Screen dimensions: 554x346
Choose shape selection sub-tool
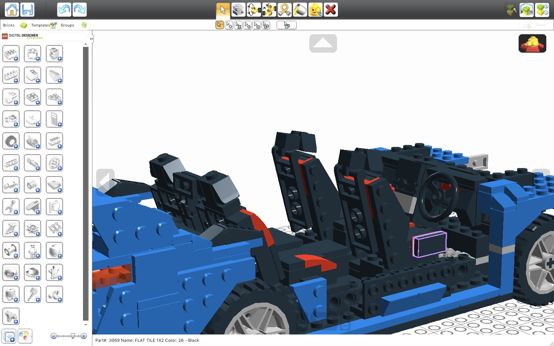(257, 25)
